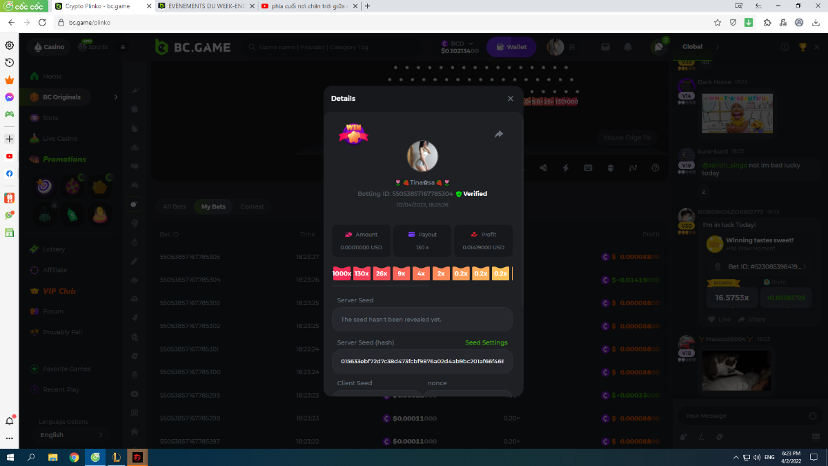Click the trophy icon in chat header
Viewport: 828px width, 466px height.
[x=802, y=47]
